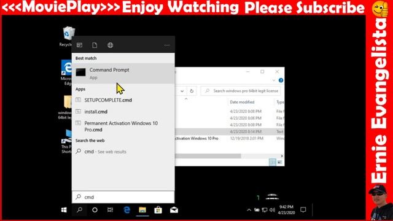Click This PC shortcut on desktop
Screen dimensions: 393x221
pyautogui.click(x=67, y=141)
